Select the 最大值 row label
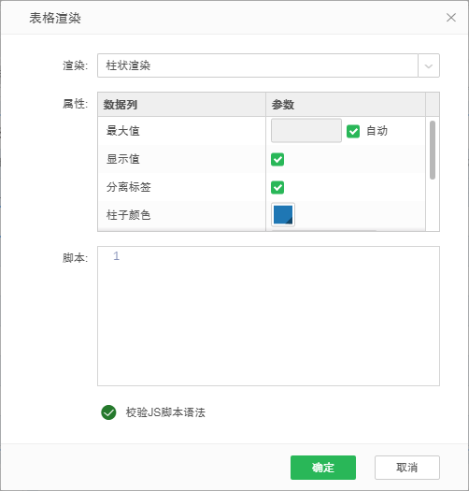 pyautogui.click(x=123, y=131)
